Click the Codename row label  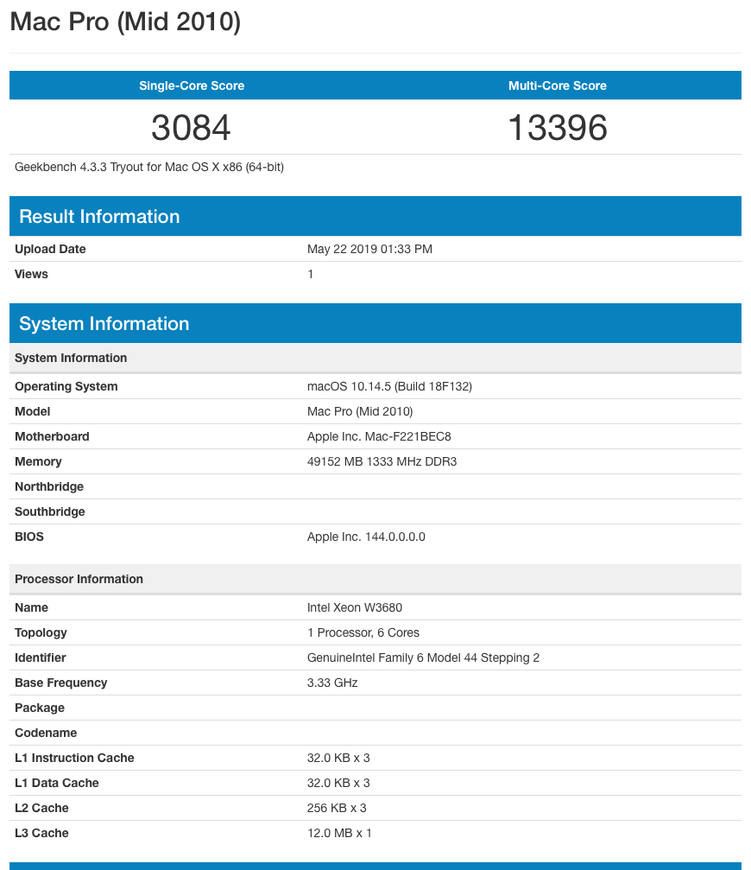pyautogui.click(x=46, y=733)
